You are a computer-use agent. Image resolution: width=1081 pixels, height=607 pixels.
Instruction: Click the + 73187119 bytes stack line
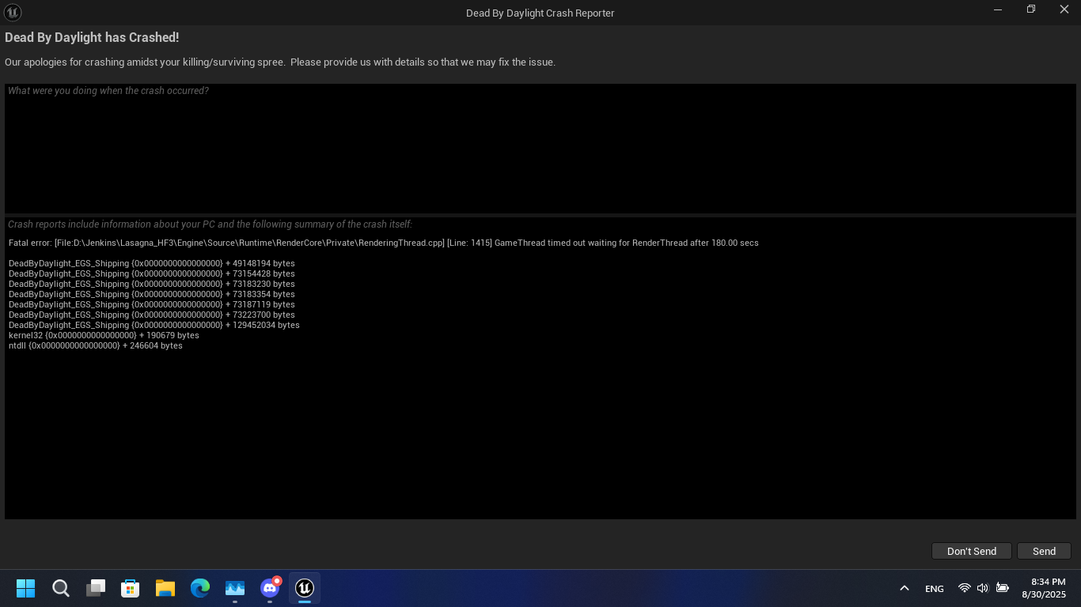click(x=151, y=304)
